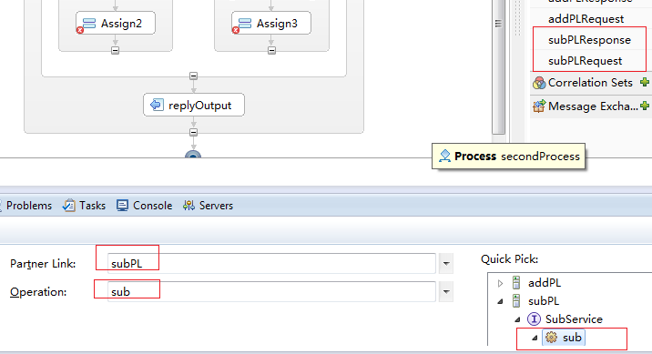Click the Correlation Sets icon

coord(539,83)
